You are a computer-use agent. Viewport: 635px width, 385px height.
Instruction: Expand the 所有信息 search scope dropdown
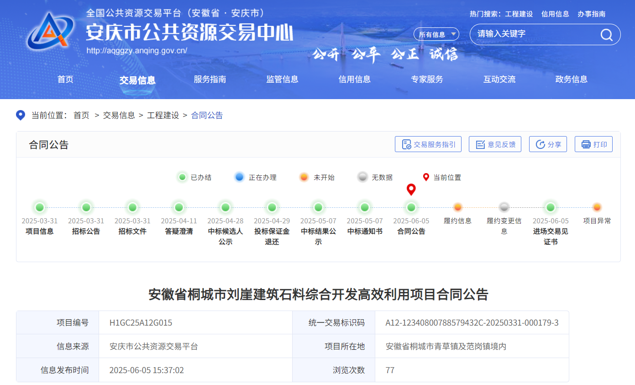tap(436, 34)
